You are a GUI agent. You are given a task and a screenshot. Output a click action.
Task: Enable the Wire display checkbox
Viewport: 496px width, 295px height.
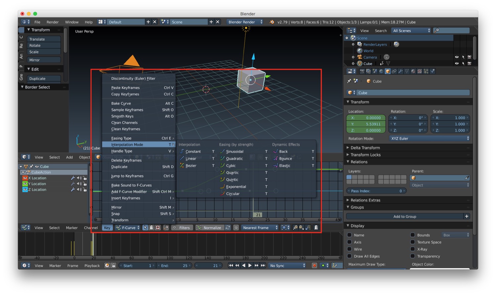tap(350, 249)
